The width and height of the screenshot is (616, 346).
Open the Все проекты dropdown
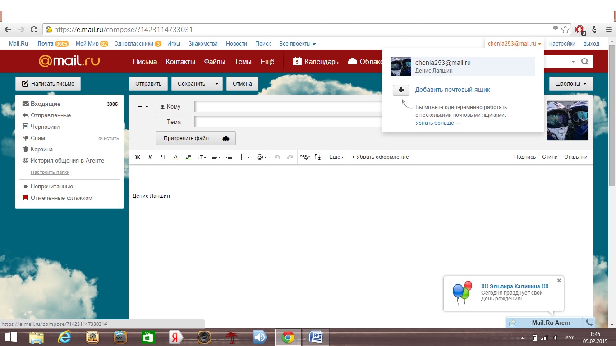297,44
